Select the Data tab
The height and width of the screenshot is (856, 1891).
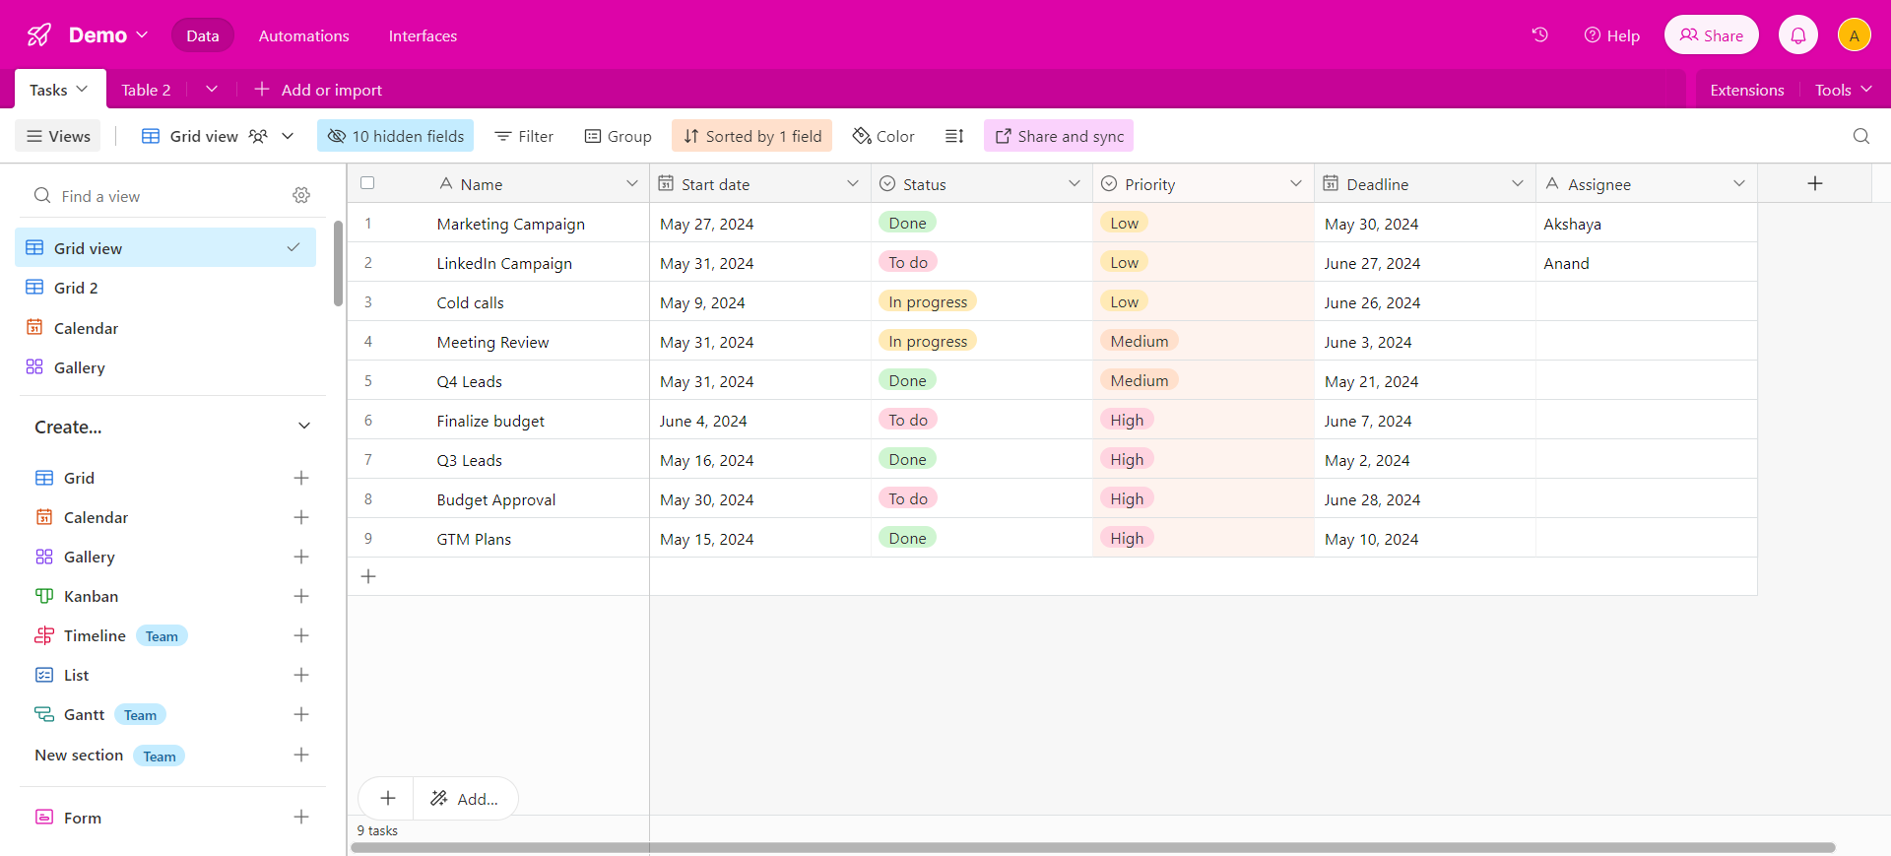point(203,35)
